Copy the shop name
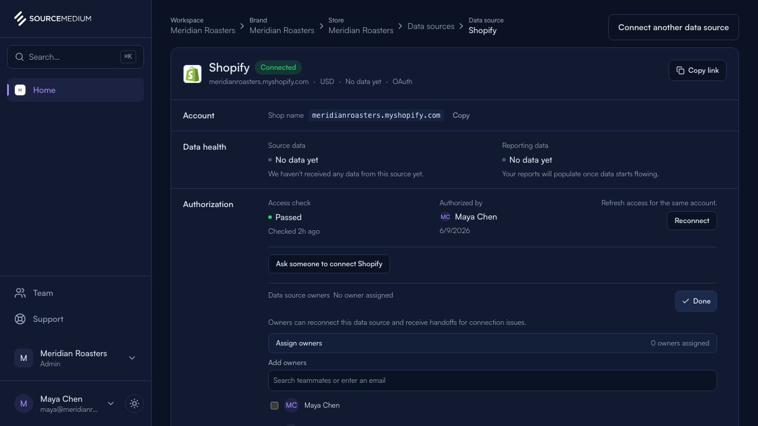This screenshot has height=426, width=758. point(461,115)
